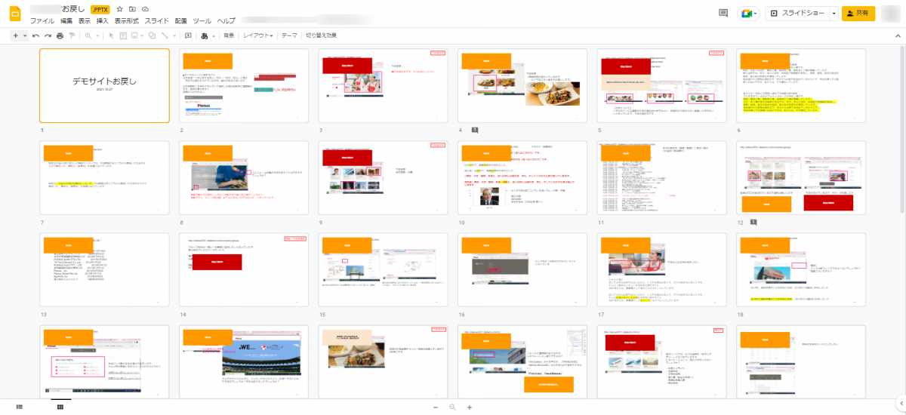Check the cloud document status icon
The image size is (906, 415).
pos(145,9)
